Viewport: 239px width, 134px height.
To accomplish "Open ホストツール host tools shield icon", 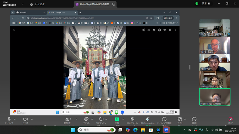I will tap(132, 119).
